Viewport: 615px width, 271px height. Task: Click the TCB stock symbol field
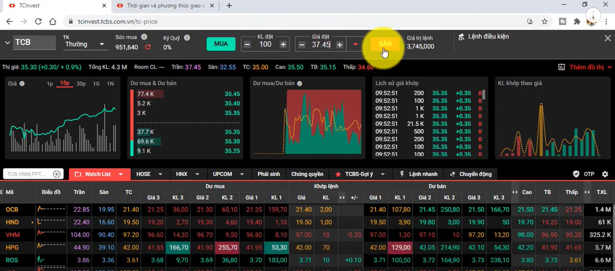pos(34,42)
